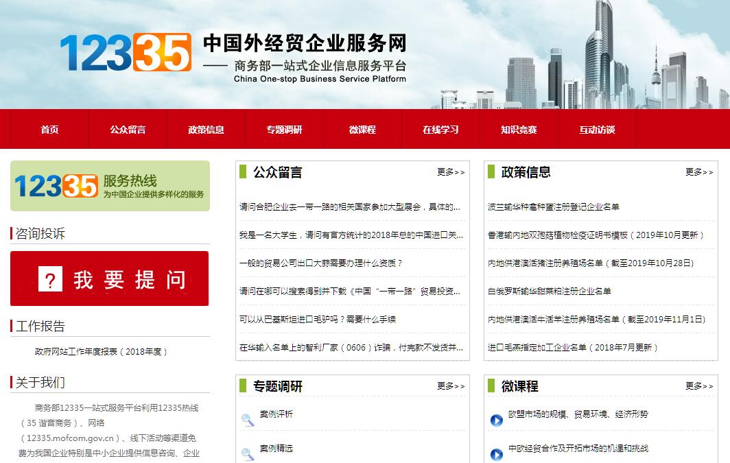Screen dimensions: 730x463
Task: Expand 更多 in 公众留言 section
Action: (451, 172)
